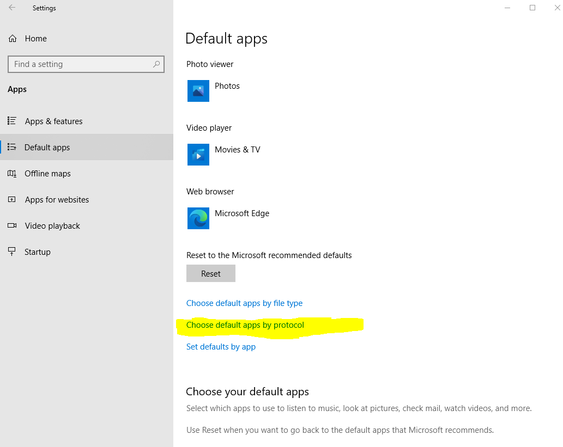The height and width of the screenshot is (447, 563).
Task: Click the Photos app icon
Action: [x=198, y=91]
